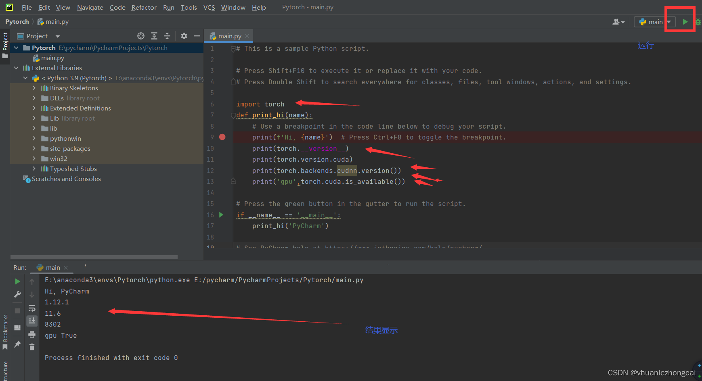Select Scratches and Consoles
This screenshot has width=702, height=381.
point(62,179)
